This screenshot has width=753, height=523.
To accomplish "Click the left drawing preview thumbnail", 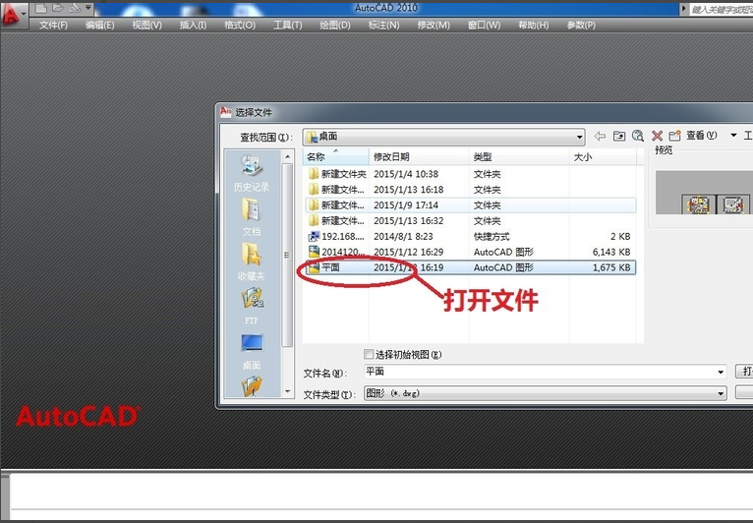I will [x=698, y=204].
